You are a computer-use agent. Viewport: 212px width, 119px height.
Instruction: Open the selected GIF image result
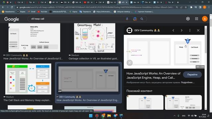point(88,79)
